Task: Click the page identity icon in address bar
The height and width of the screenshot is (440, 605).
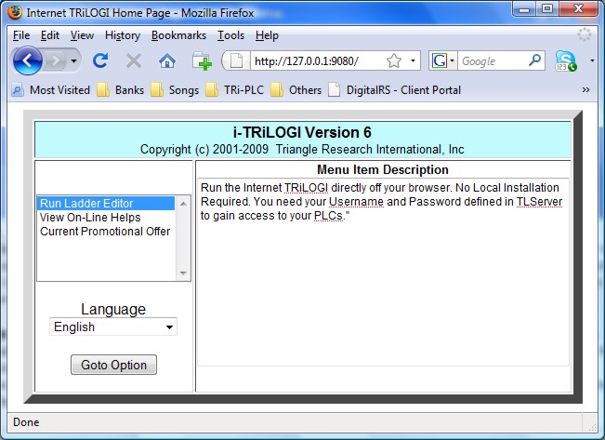Action: tap(236, 60)
